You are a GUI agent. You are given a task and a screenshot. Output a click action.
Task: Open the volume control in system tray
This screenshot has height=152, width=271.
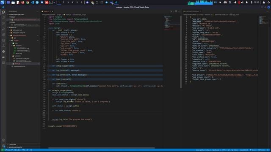pos(242,3)
